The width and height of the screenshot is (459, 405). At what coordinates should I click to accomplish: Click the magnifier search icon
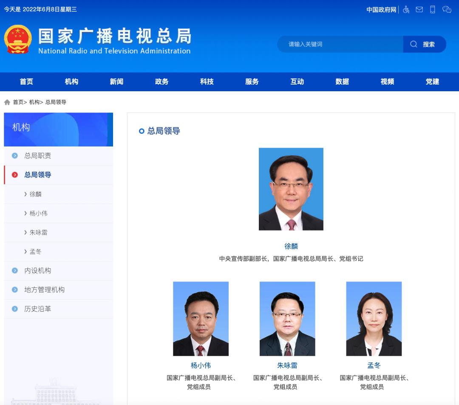(x=414, y=44)
